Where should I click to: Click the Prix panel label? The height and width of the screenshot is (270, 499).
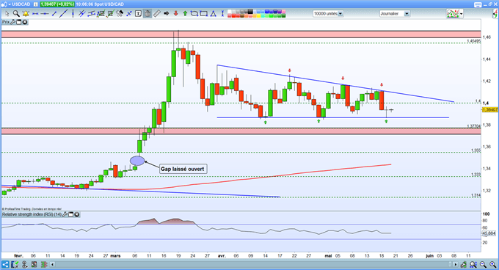pyautogui.click(x=6, y=22)
